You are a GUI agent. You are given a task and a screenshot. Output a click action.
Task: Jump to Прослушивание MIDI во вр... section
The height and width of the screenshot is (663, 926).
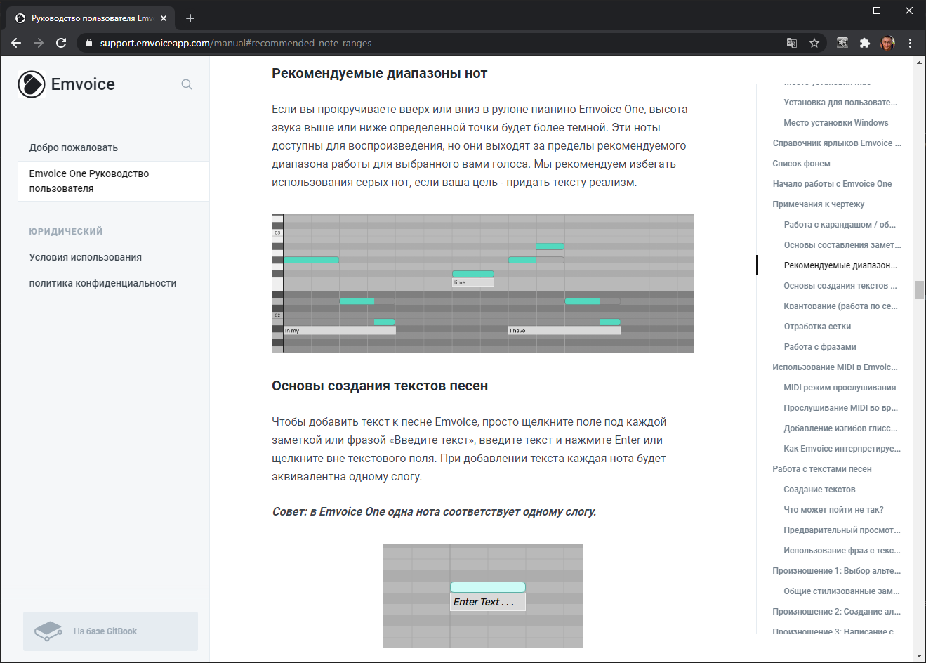tap(840, 408)
